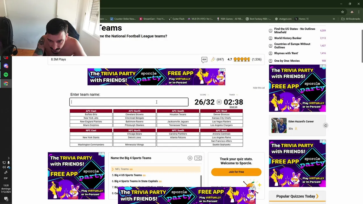Refresh the suggested quiz with the reload icon
The image size is (363, 204).
326,126
